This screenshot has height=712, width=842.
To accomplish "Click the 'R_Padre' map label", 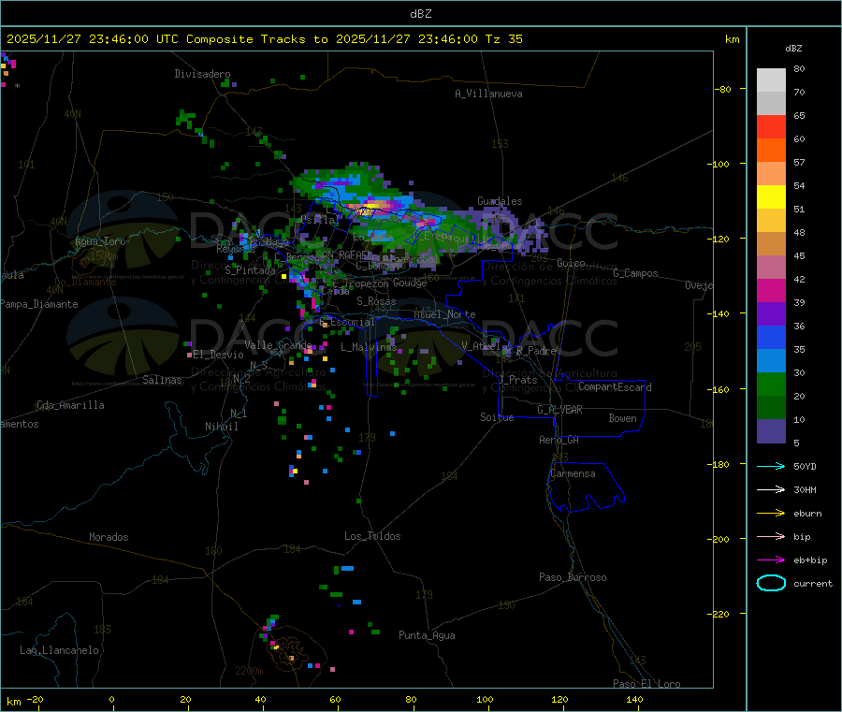I will click(x=536, y=351).
